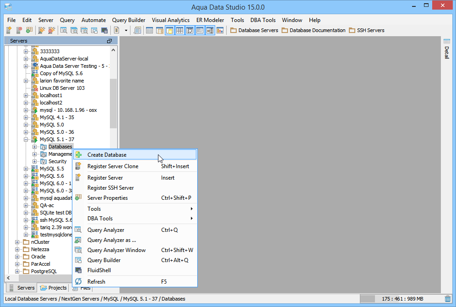Select mysql - 10.168.1.96 - osx server
The height and width of the screenshot is (307, 456).
point(68,110)
